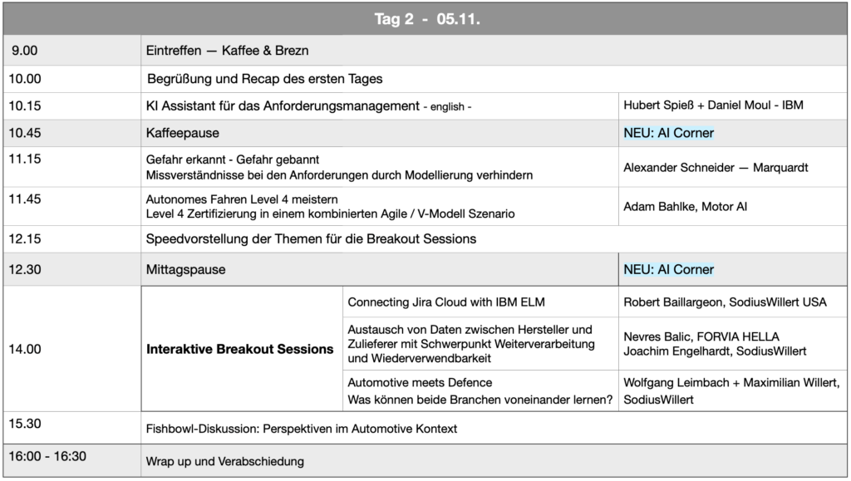Select the 'Eintreffen — Kaffee & Brezn' entry
This screenshot has height=481, width=851.
click(x=227, y=51)
